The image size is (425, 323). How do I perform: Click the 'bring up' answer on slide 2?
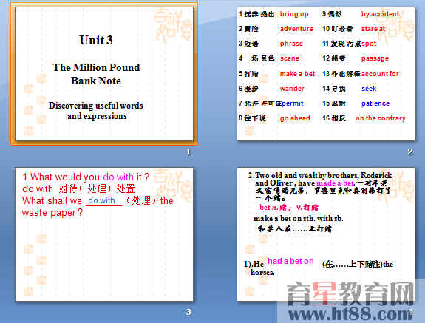(x=294, y=14)
